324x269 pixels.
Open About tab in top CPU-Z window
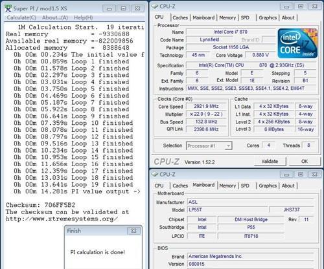288,17
